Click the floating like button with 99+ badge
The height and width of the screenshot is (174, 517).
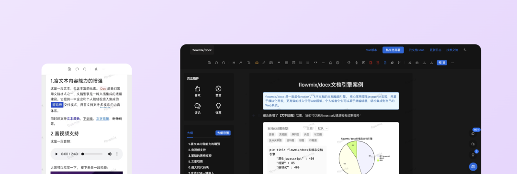point(473,133)
